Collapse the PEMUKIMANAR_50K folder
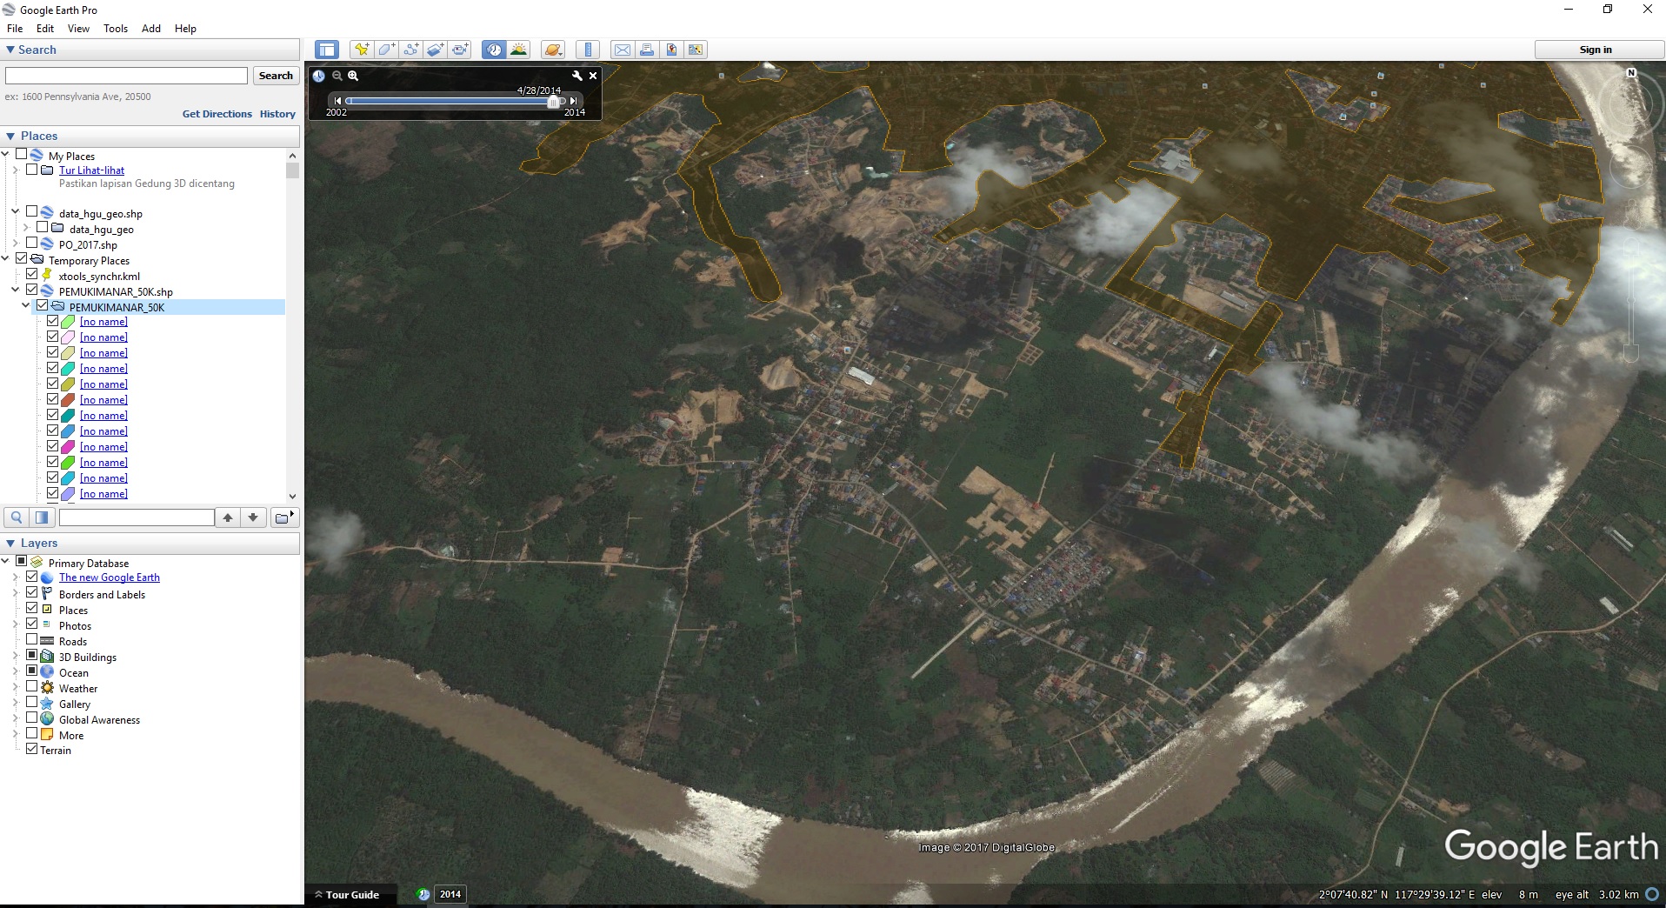Image resolution: width=1666 pixels, height=908 pixels. (x=25, y=306)
